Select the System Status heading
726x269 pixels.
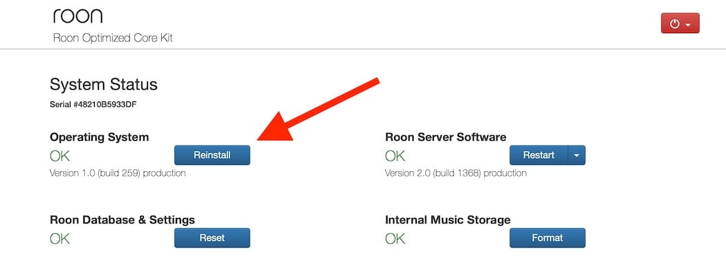click(104, 85)
